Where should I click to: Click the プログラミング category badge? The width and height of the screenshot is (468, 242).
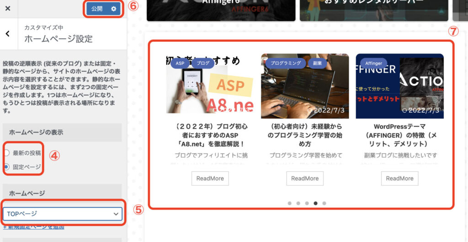tap(286, 63)
